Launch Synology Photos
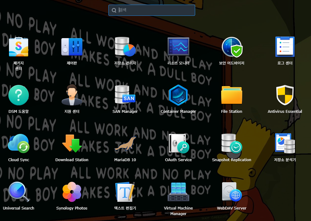 [x=72, y=192]
